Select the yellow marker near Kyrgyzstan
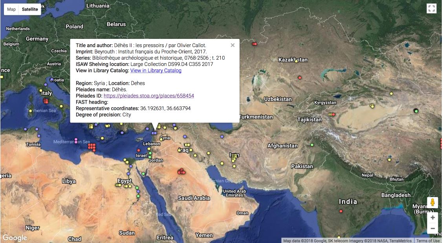The width and height of the screenshot is (443, 243). [x=391, y=93]
